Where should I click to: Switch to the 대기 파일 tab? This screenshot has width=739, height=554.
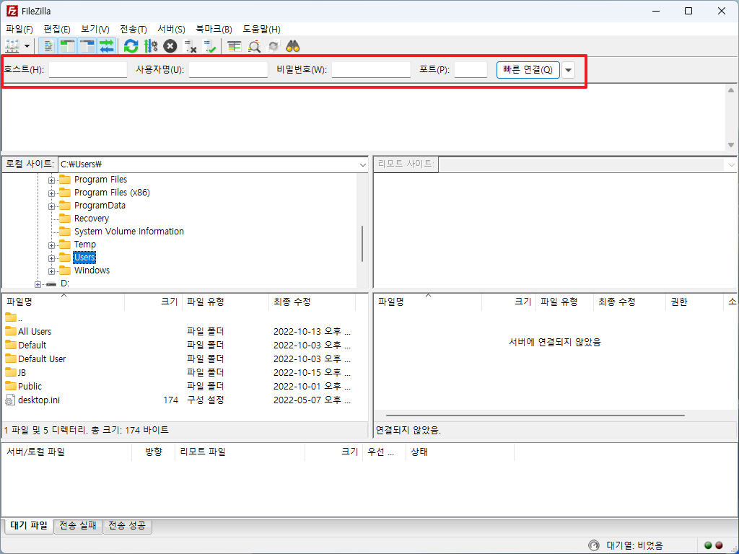(29, 526)
